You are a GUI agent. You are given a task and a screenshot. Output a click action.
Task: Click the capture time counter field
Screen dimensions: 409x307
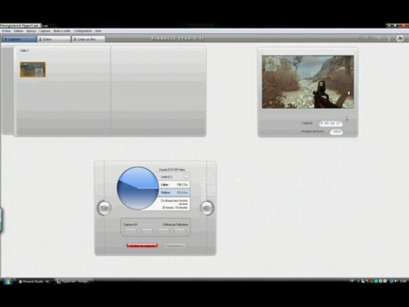pos(331,123)
